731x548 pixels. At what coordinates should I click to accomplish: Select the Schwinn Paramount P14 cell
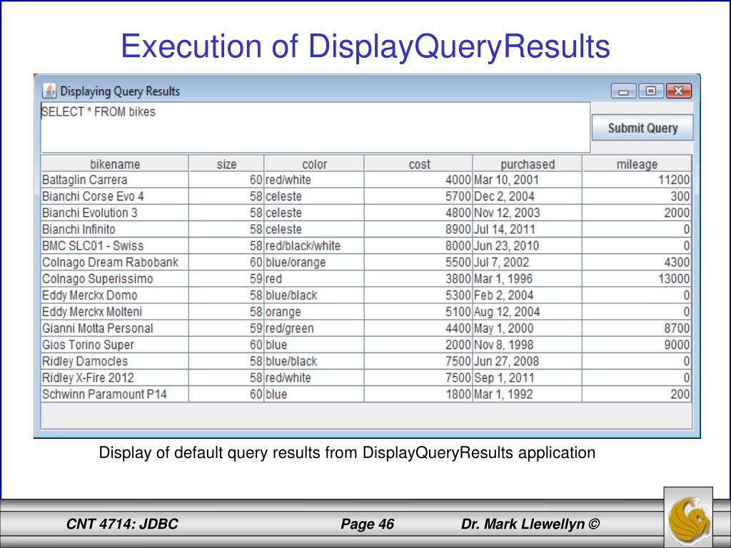pyautogui.click(x=115, y=394)
